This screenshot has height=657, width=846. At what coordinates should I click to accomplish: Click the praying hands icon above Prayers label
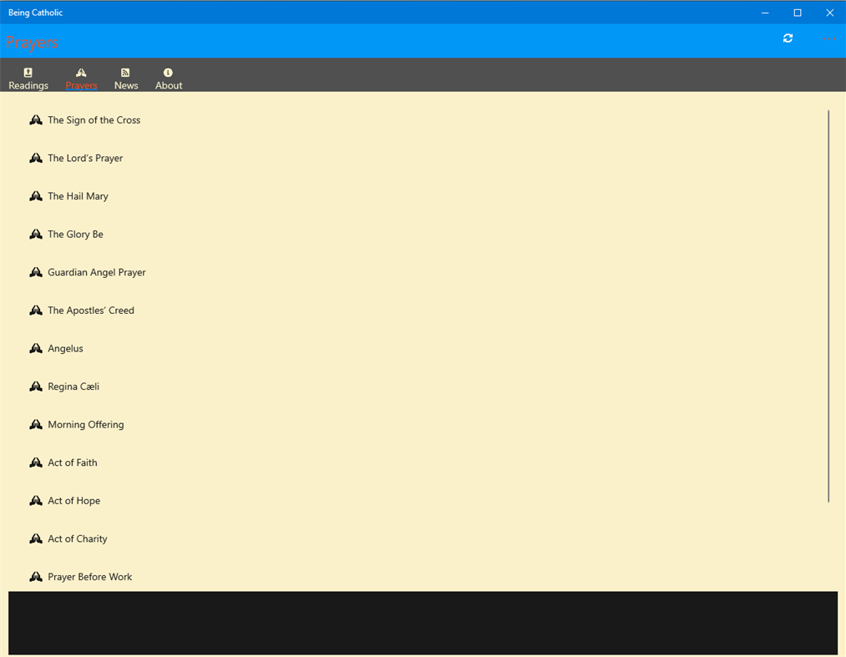(80, 72)
